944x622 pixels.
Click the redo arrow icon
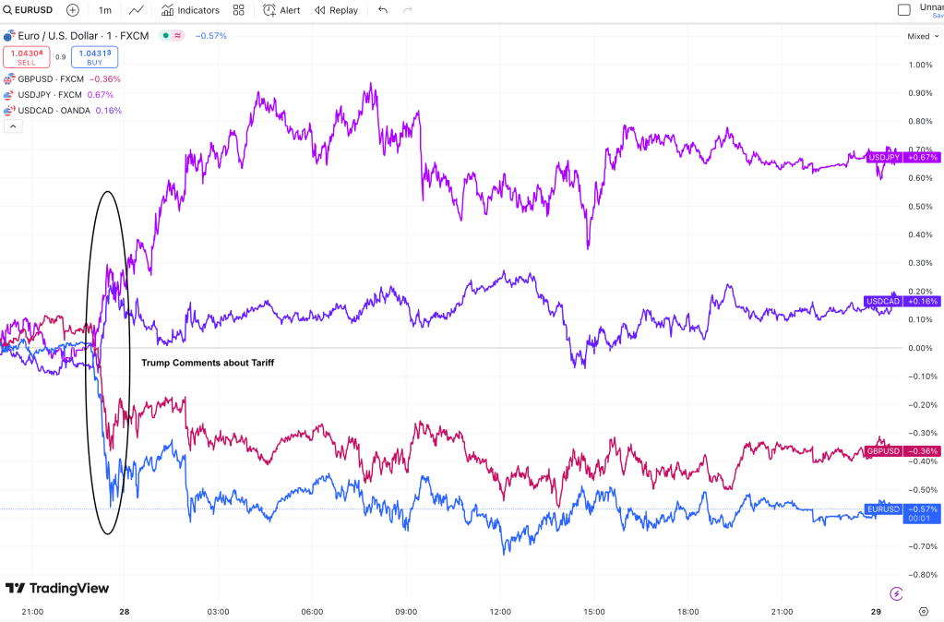click(x=408, y=10)
